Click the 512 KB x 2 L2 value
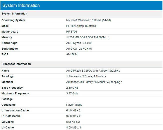 pos(73,122)
